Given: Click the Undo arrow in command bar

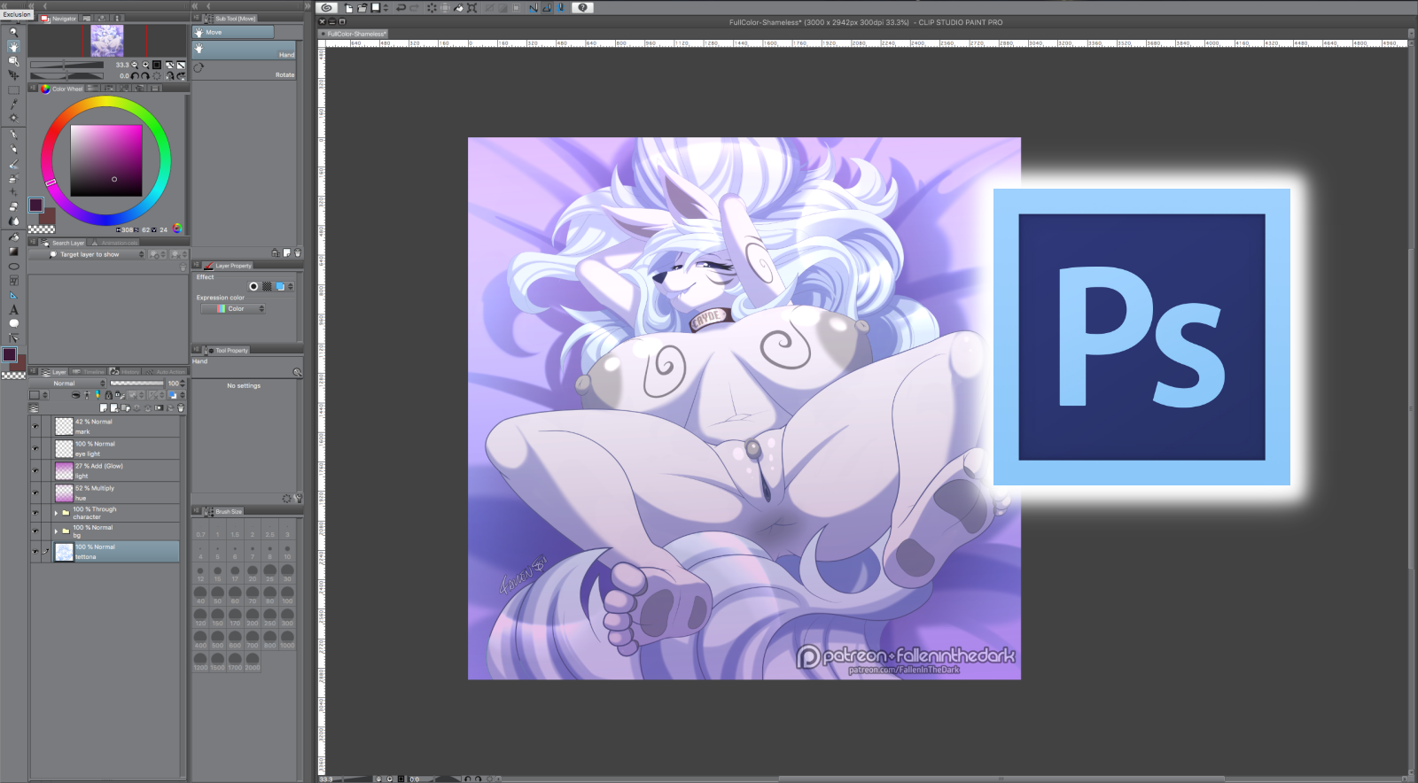Looking at the screenshot, I should point(401,8).
